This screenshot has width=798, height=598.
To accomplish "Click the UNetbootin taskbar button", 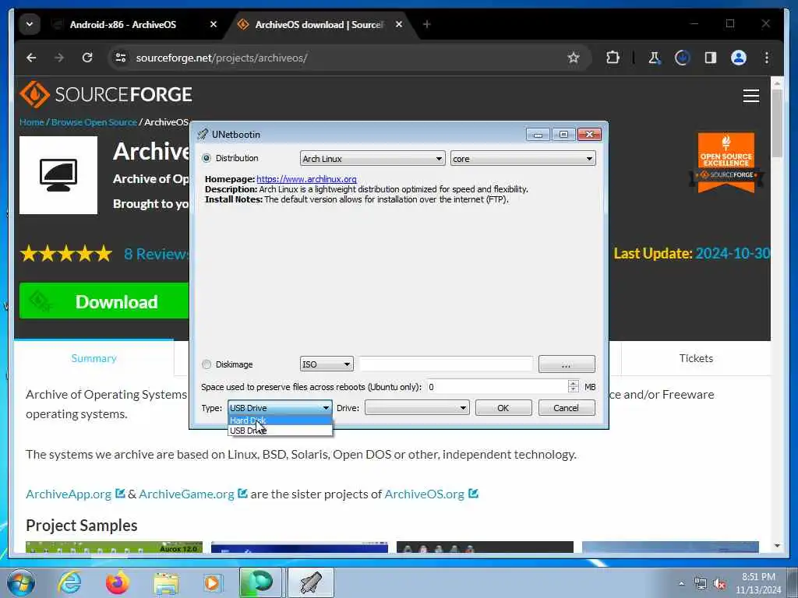I will [310, 582].
